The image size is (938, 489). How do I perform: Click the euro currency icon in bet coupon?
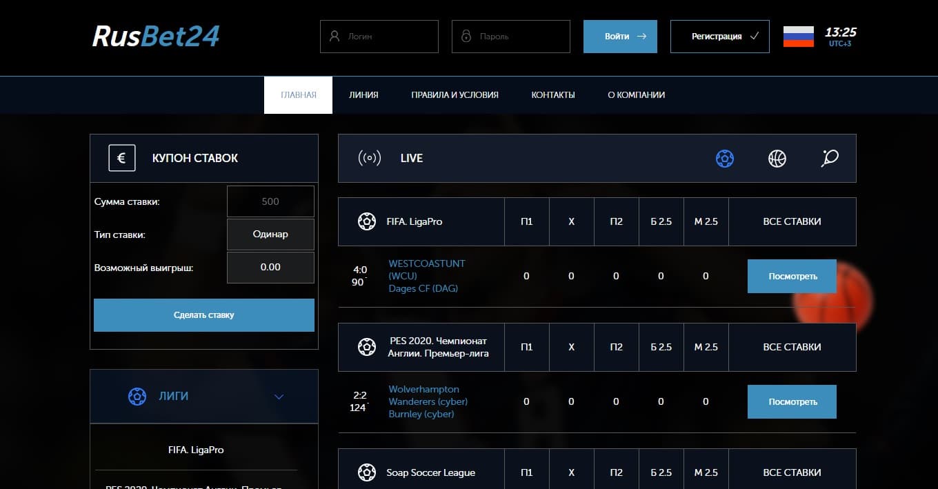coord(121,158)
